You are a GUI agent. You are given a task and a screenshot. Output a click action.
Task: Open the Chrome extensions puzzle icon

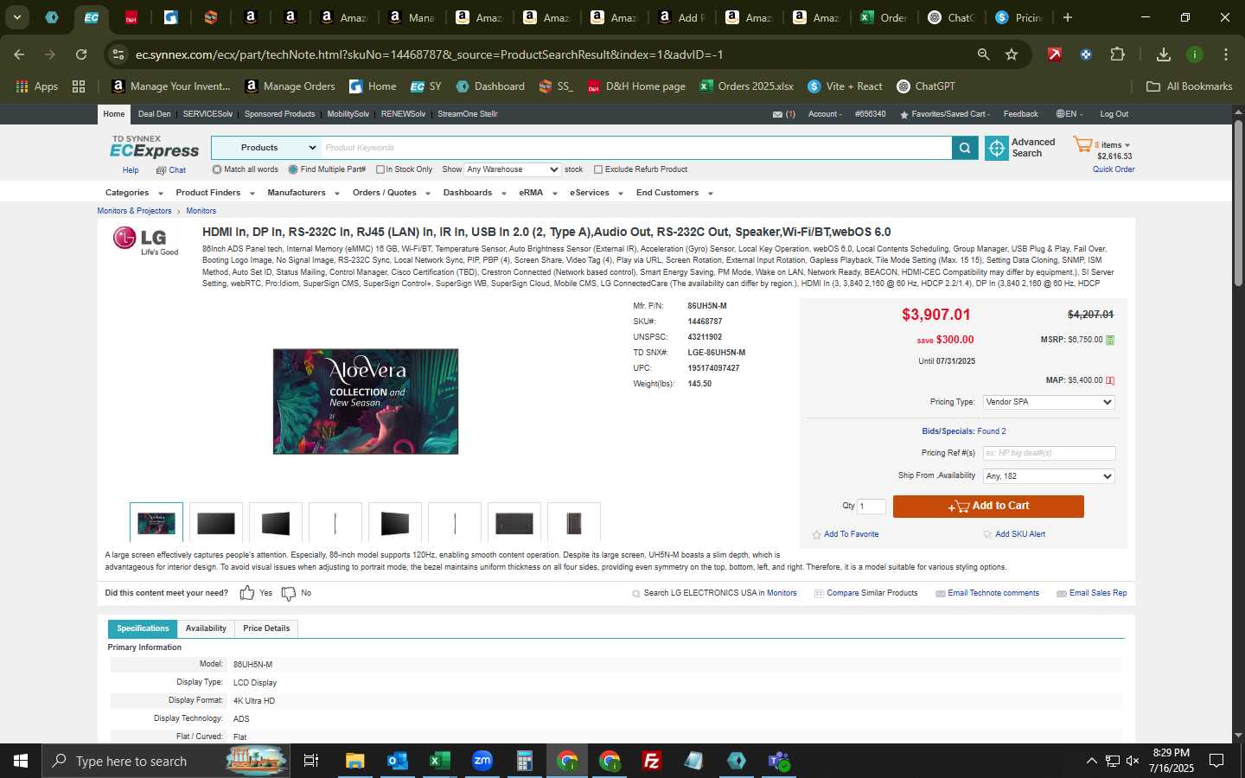point(1117,54)
